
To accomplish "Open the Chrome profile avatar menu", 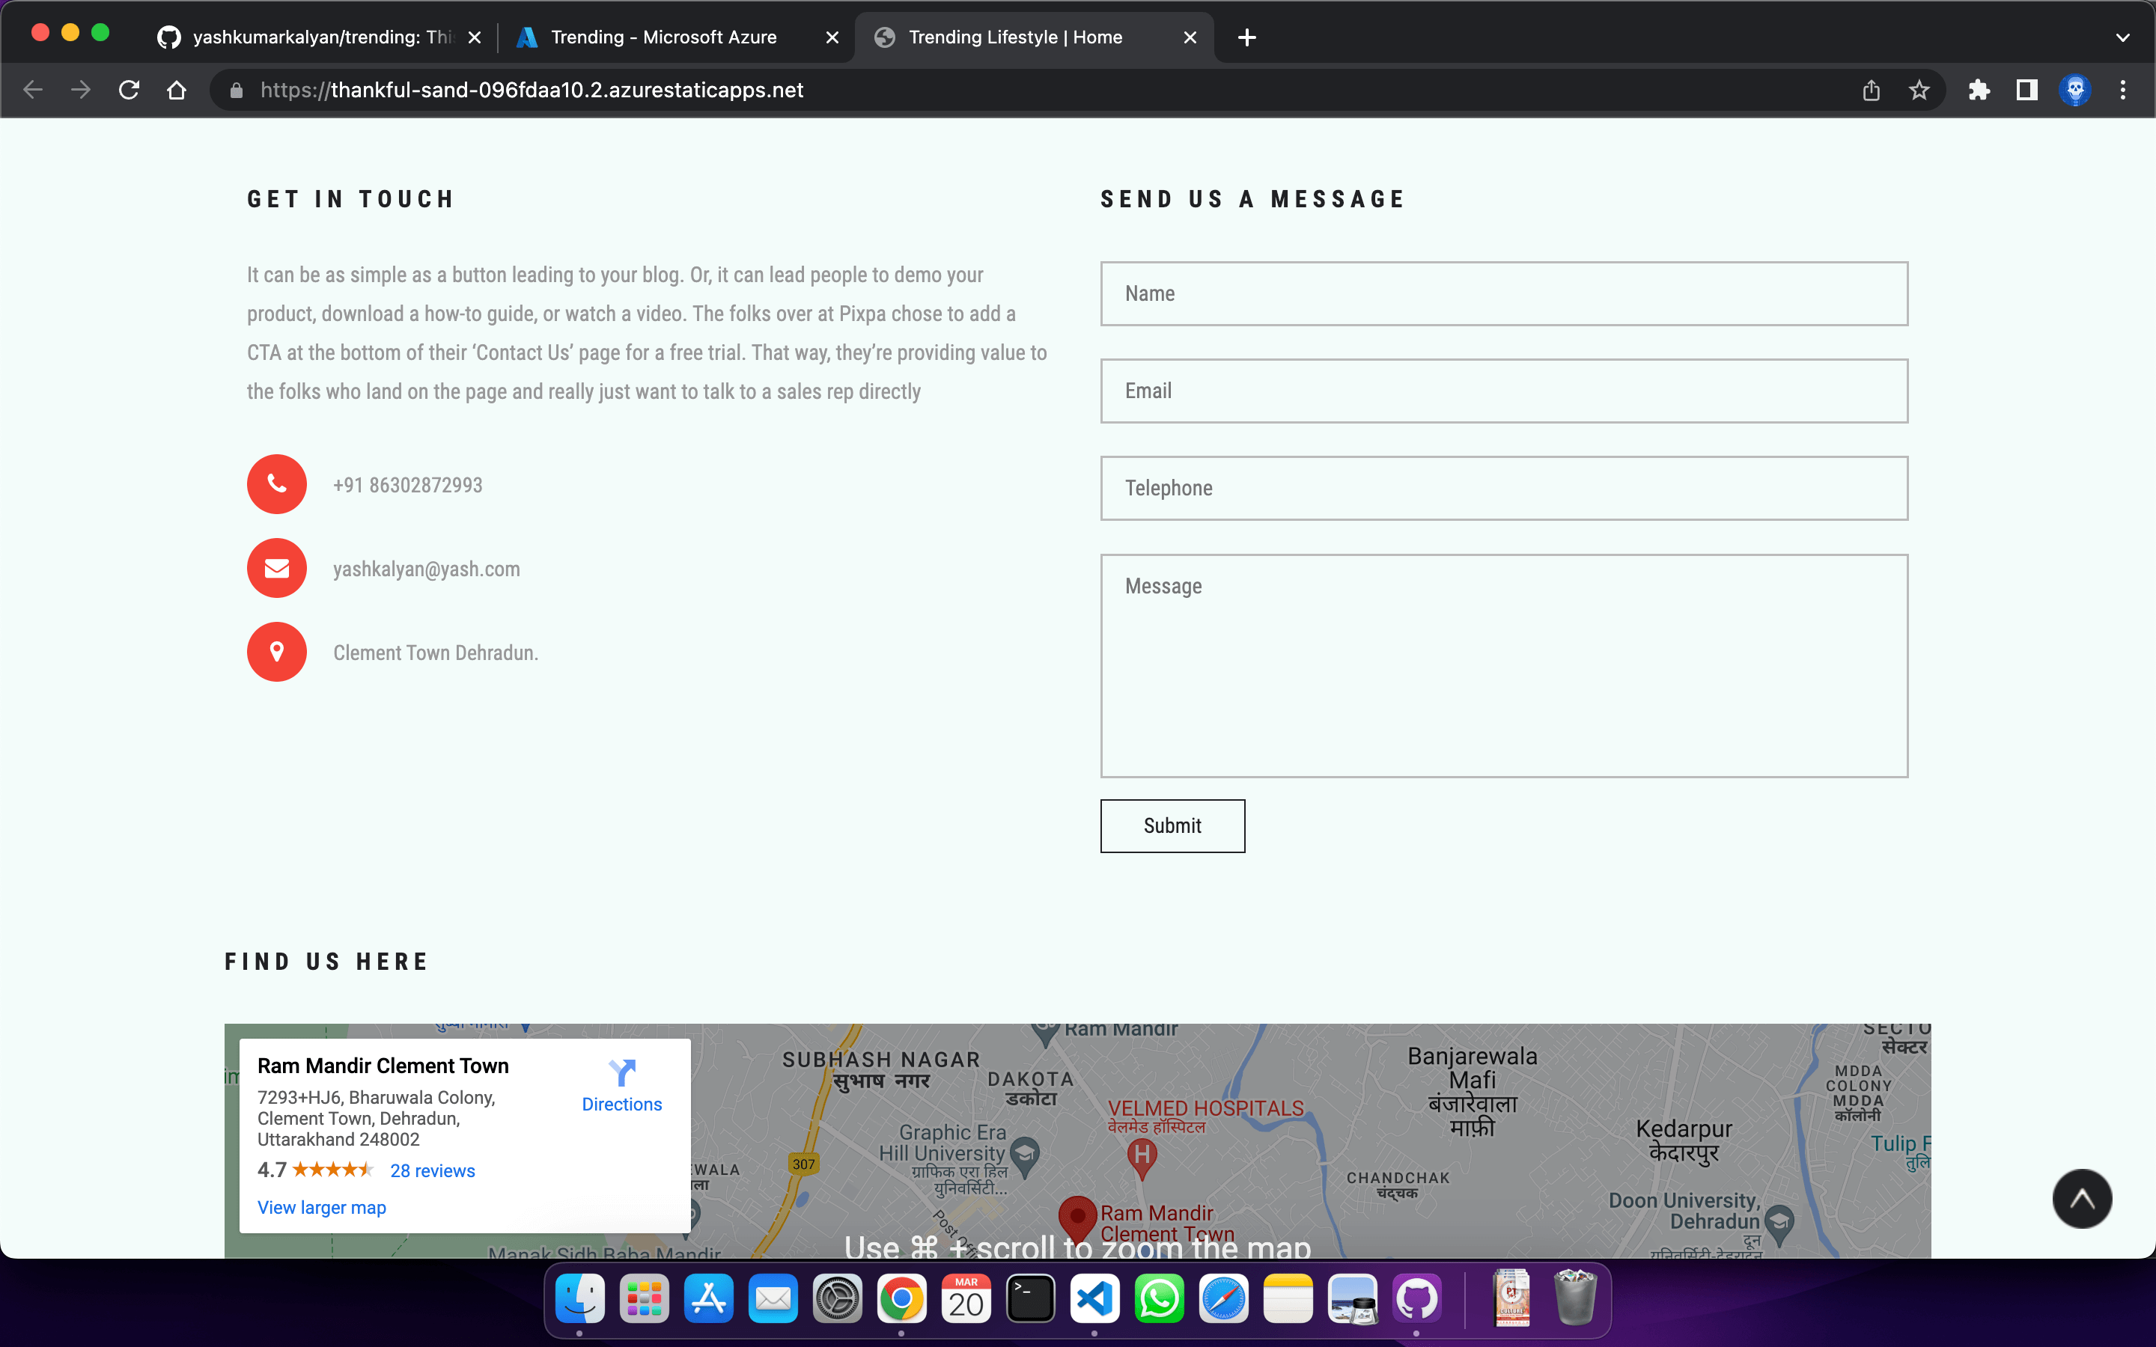I will tap(2075, 90).
